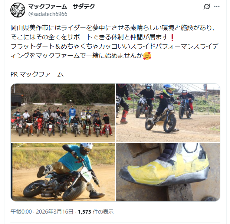This screenshot has height=224, width=230.
Task: Click the white helmet of the sliding rider
Action: 87,147
